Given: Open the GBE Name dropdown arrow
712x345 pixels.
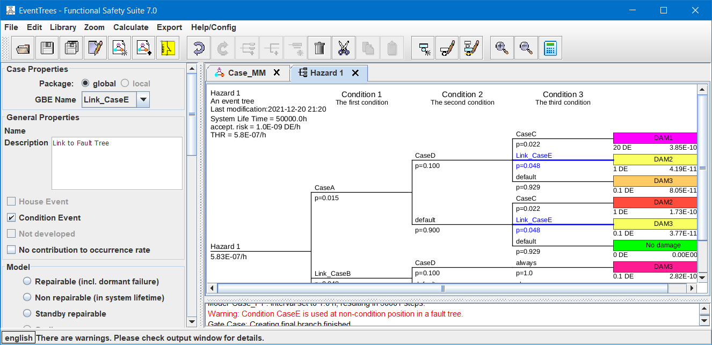Looking at the screenshot, I should (x=143, y=100).
